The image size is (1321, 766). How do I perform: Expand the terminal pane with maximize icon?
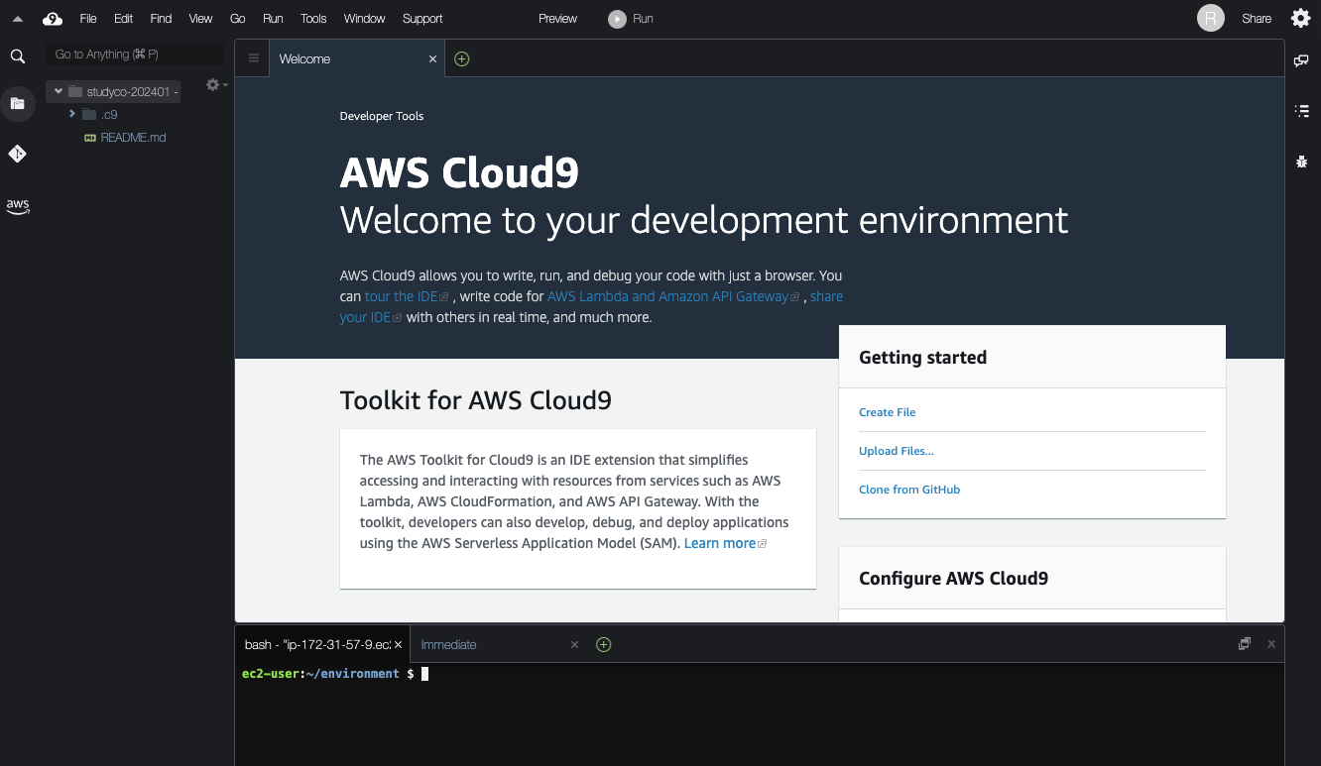[x=1244, y=643]
